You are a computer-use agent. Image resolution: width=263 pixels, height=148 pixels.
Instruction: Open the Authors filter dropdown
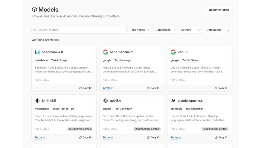tap(191, 30)
